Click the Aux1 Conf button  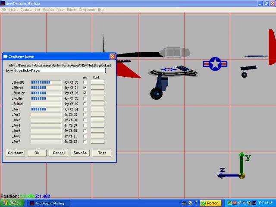tap(97, 109)
